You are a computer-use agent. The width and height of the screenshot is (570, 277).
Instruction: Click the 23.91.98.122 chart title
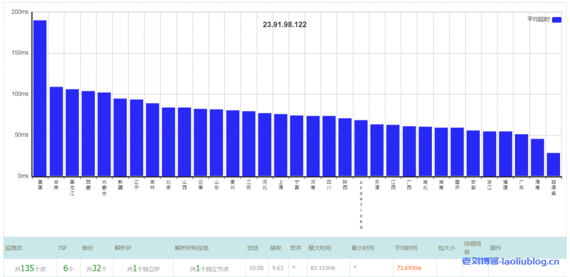point(284,24)
